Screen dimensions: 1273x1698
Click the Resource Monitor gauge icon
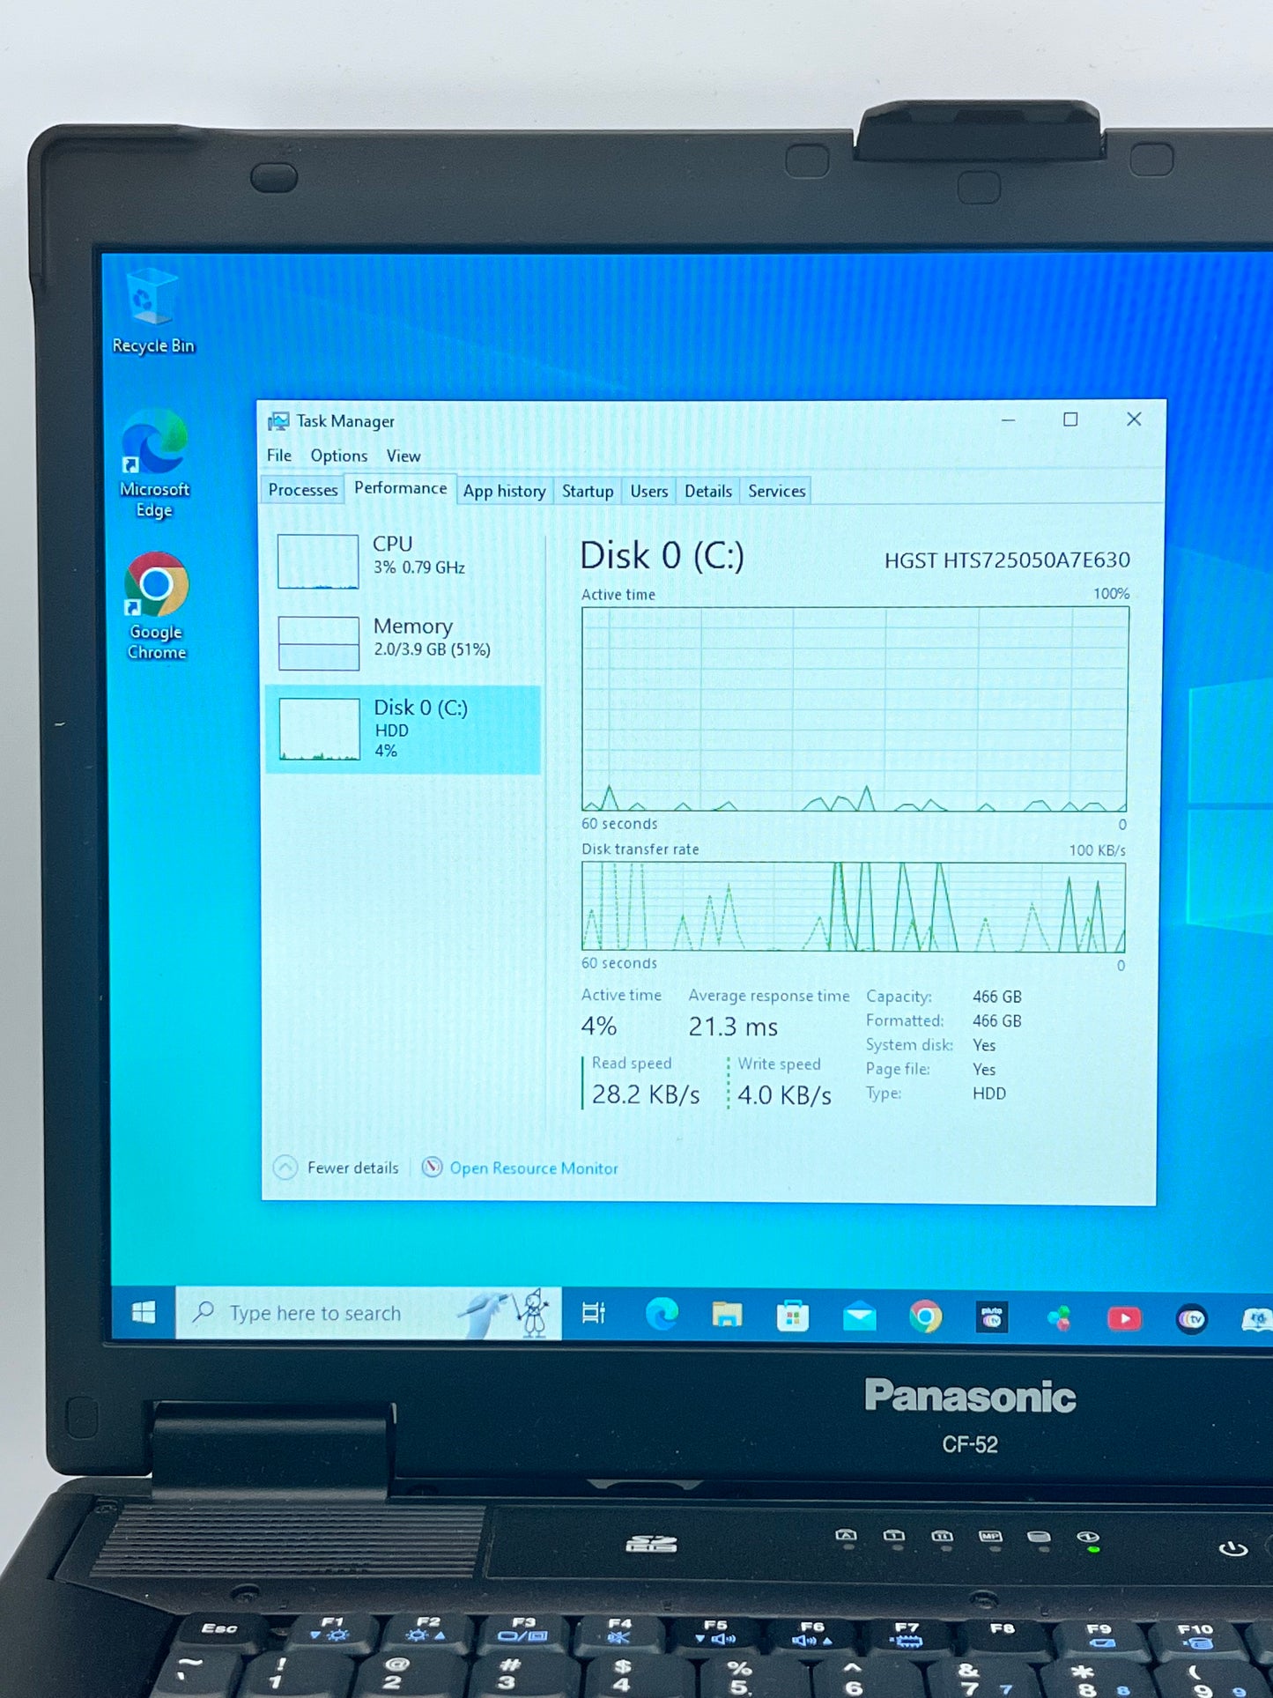click(x=432, y=1168)
